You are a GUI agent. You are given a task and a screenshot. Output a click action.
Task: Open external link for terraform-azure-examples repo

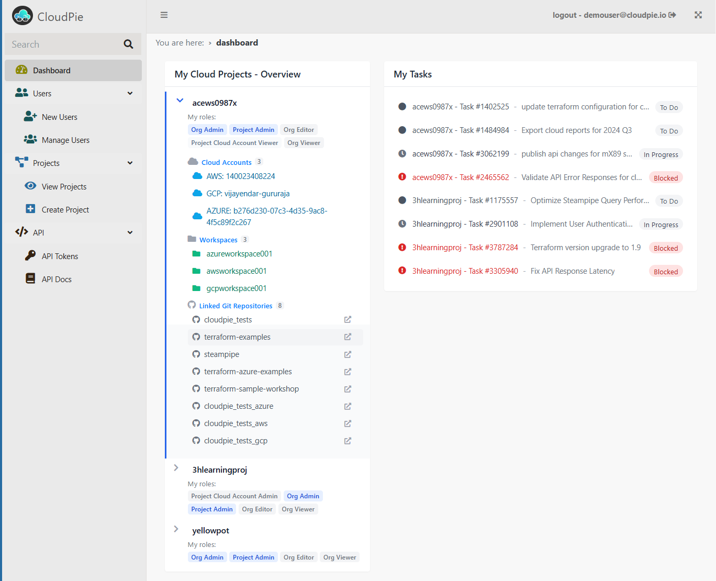pyautogui.click(x=348, y=372)
